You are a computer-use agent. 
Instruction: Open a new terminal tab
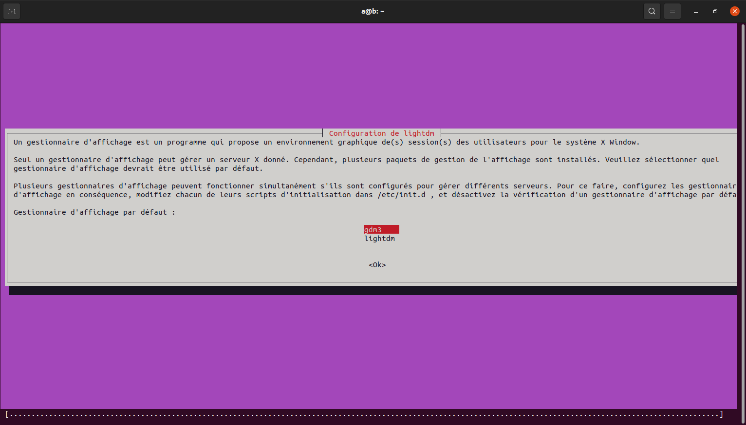pyautogui.click(x=12, y=11)
